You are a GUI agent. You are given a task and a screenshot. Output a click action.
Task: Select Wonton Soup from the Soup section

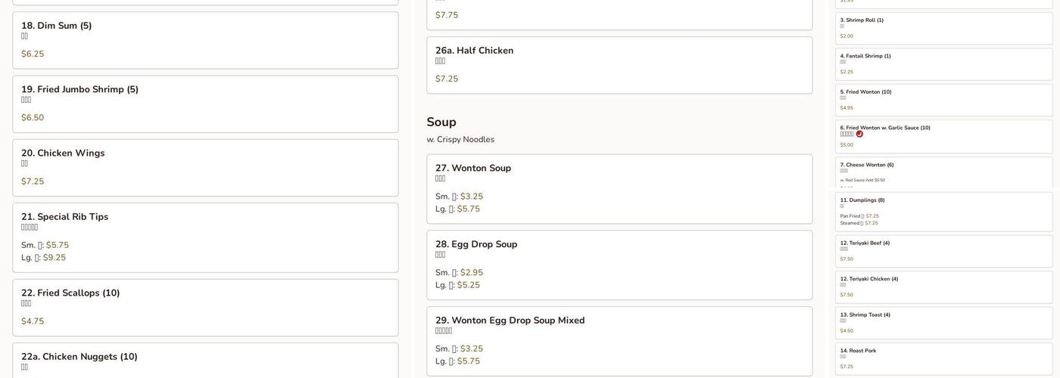619,189
